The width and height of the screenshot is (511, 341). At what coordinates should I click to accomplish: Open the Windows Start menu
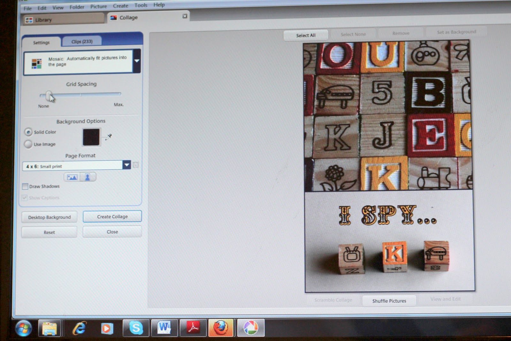24,328
